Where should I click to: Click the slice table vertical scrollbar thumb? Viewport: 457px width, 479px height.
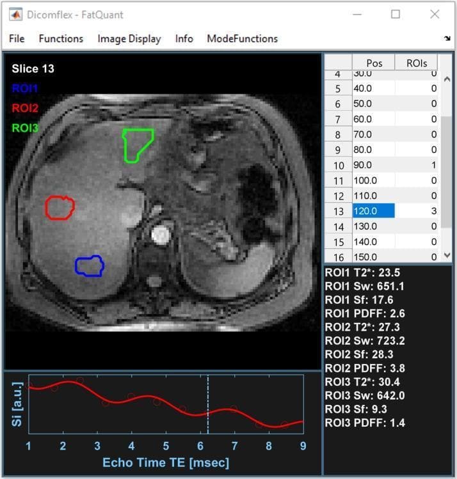point(447,172)
